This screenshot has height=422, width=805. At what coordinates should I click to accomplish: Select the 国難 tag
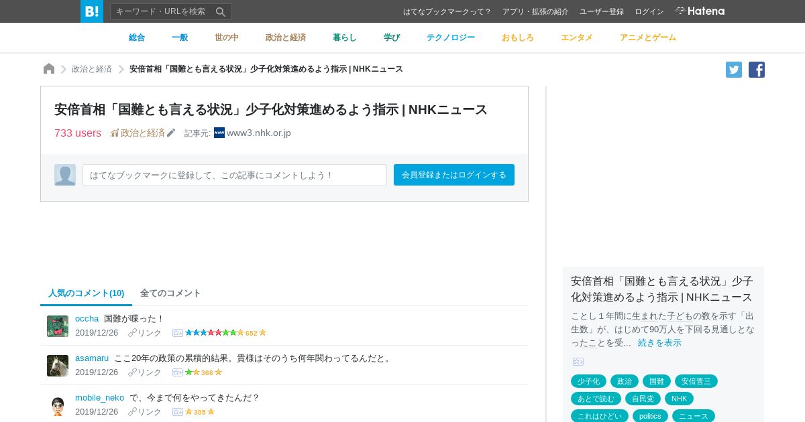[657, 381]
